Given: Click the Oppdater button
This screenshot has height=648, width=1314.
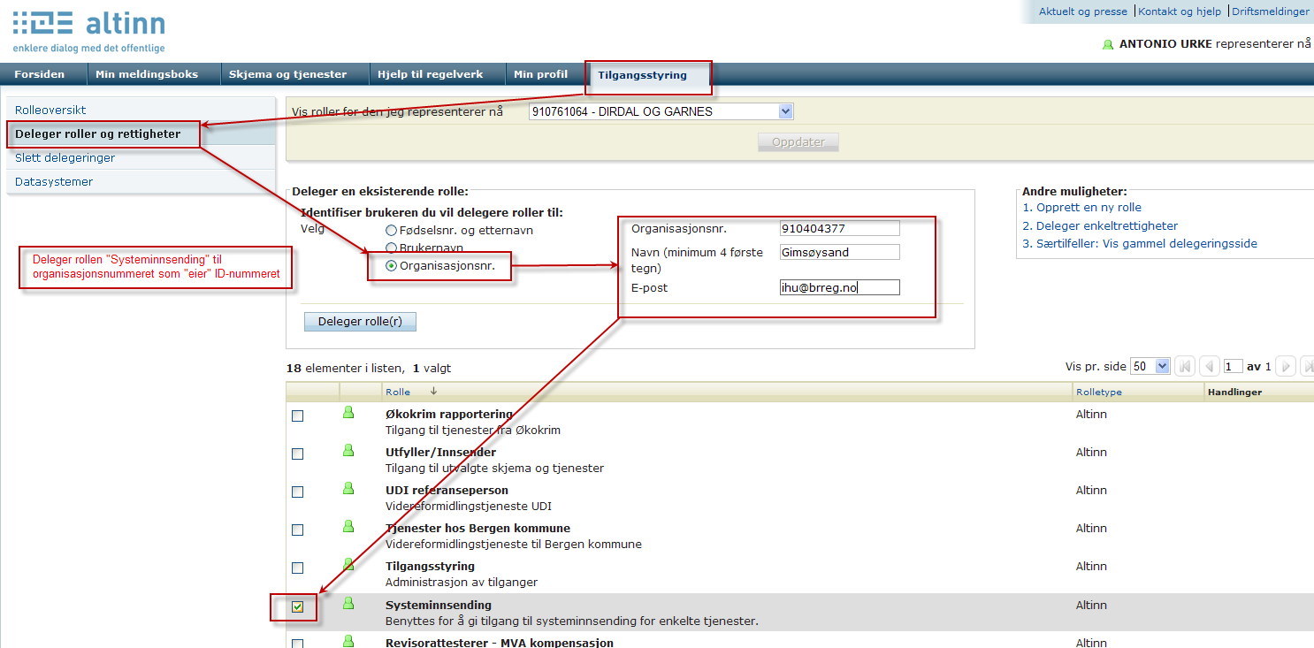Looking at the screenshot, I should click(798, 141).
